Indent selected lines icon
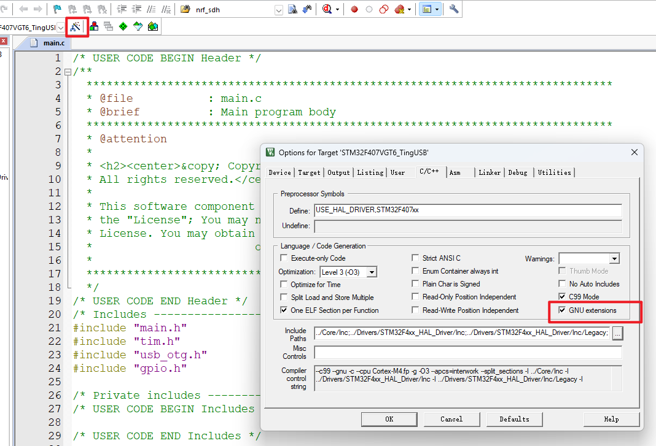 [x=122, y=9]
